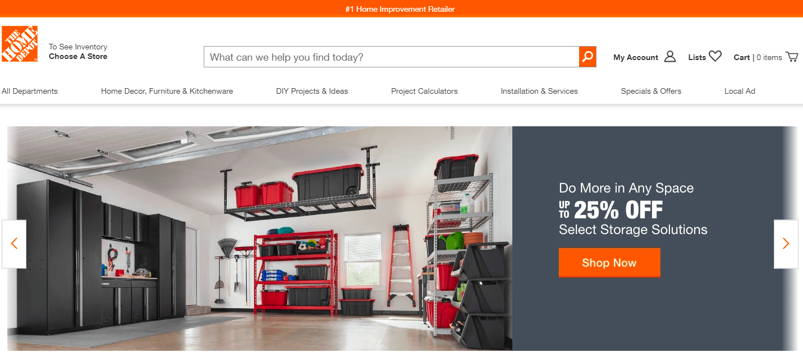Expand DIY Projects & Ideas menu
This screenshot has height=357, width=803.
click(x=312, y=91)
